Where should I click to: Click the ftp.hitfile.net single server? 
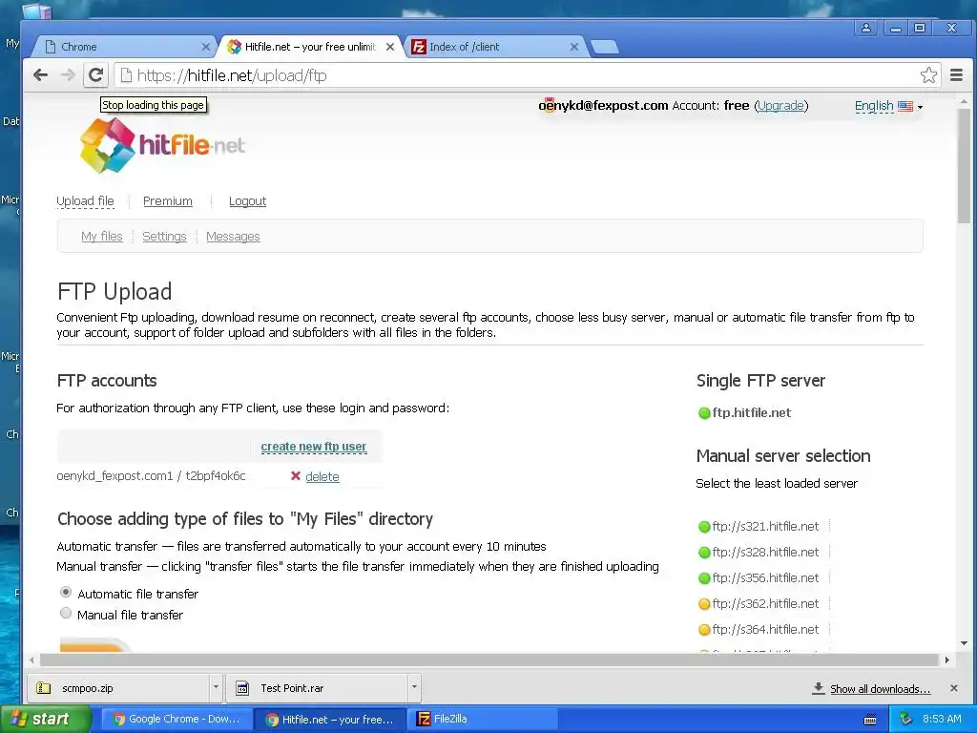click(x=752, y=412)
